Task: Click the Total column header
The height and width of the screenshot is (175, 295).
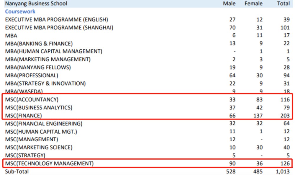Action: [x=283, y=4]
